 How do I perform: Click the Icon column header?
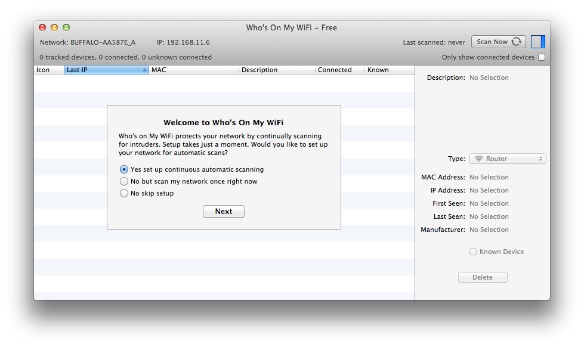click(x=49, y=70)
